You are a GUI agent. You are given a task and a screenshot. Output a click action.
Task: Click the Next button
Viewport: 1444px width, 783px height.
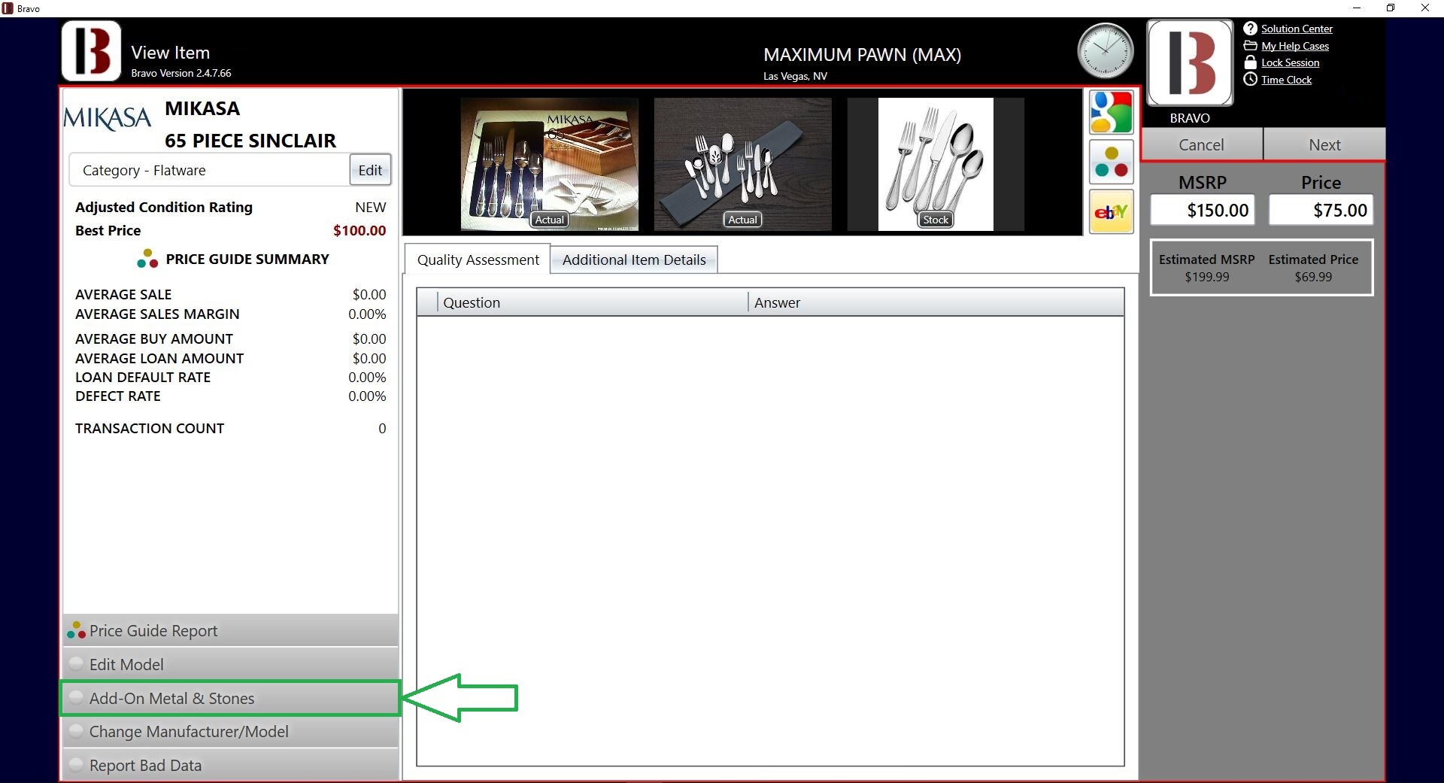click(x=1324, y=144)
